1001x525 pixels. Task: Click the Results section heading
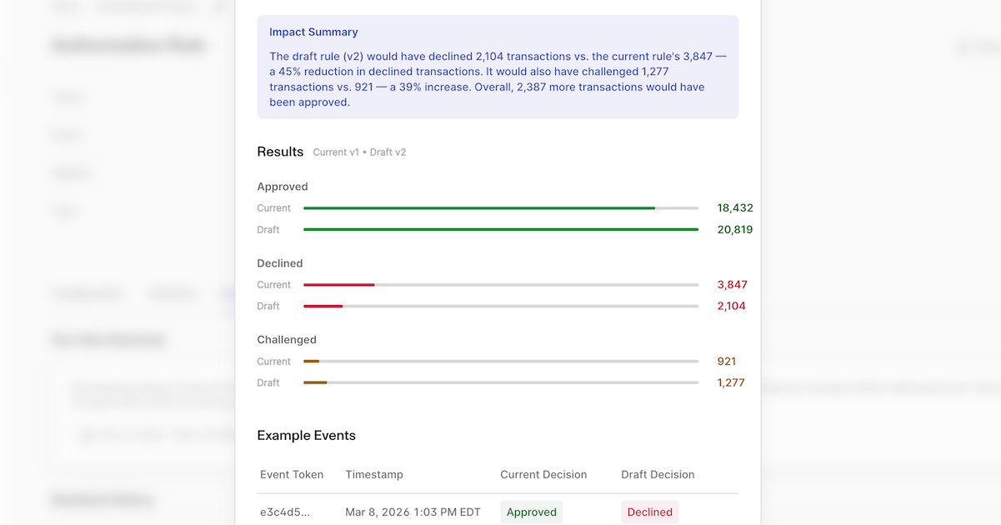click(280, 152)
